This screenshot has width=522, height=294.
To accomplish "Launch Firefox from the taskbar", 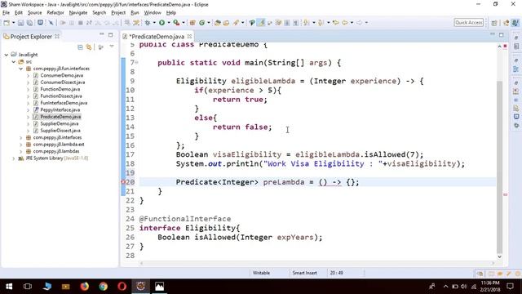I will coord(85,287).
